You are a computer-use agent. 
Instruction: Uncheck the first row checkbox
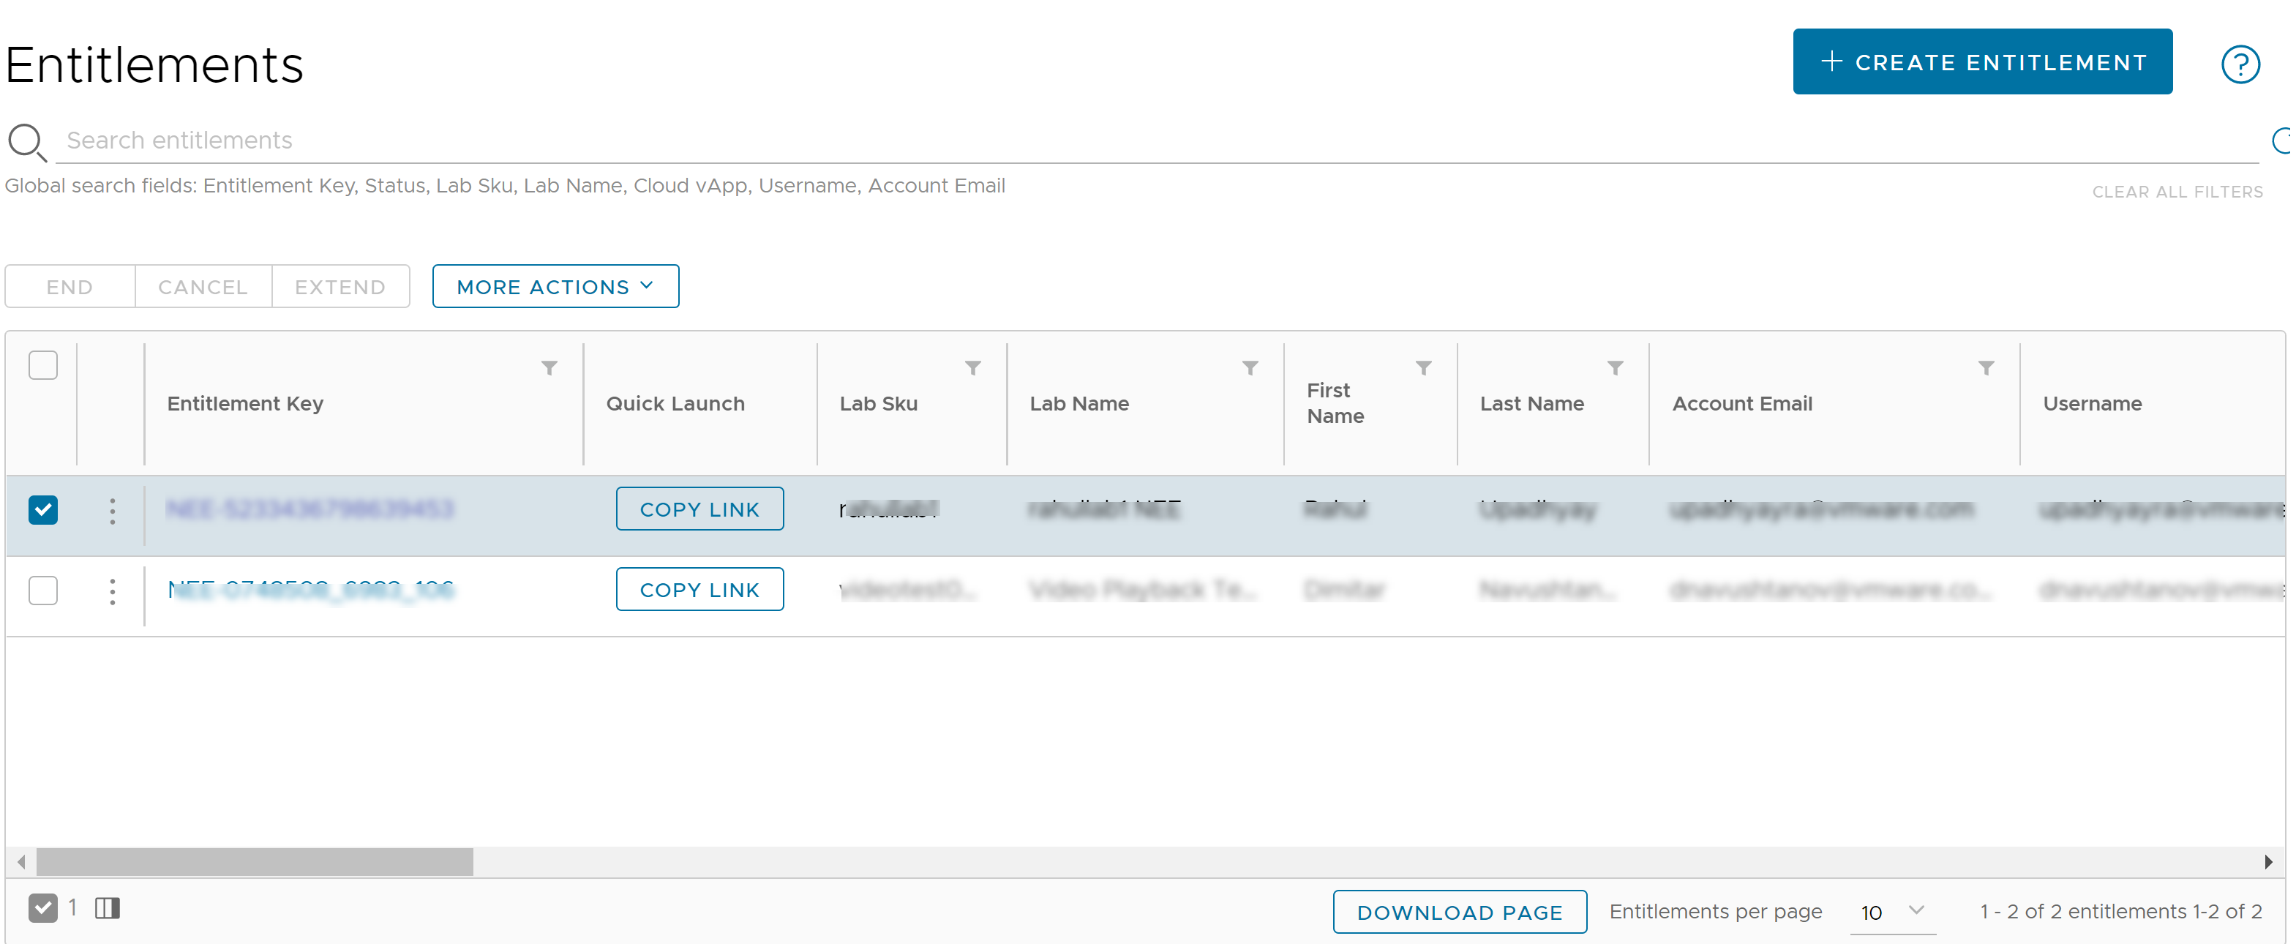(42, 510)
